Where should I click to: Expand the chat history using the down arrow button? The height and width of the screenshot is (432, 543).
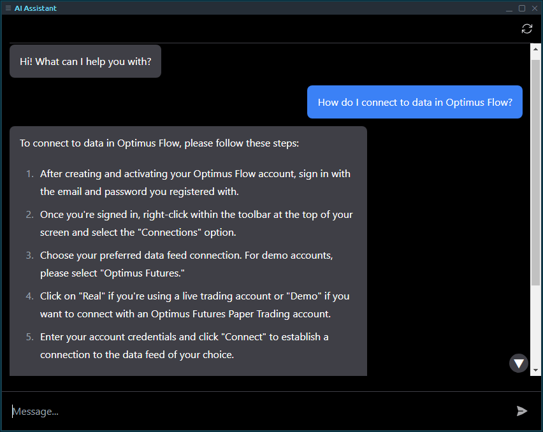518,363
